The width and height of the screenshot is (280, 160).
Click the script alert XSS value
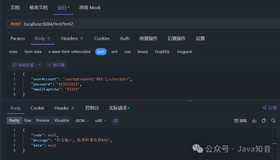[x=96, y=79]
